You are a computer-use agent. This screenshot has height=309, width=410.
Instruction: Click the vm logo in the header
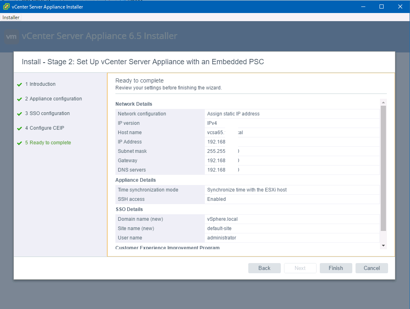coord(11,37)
